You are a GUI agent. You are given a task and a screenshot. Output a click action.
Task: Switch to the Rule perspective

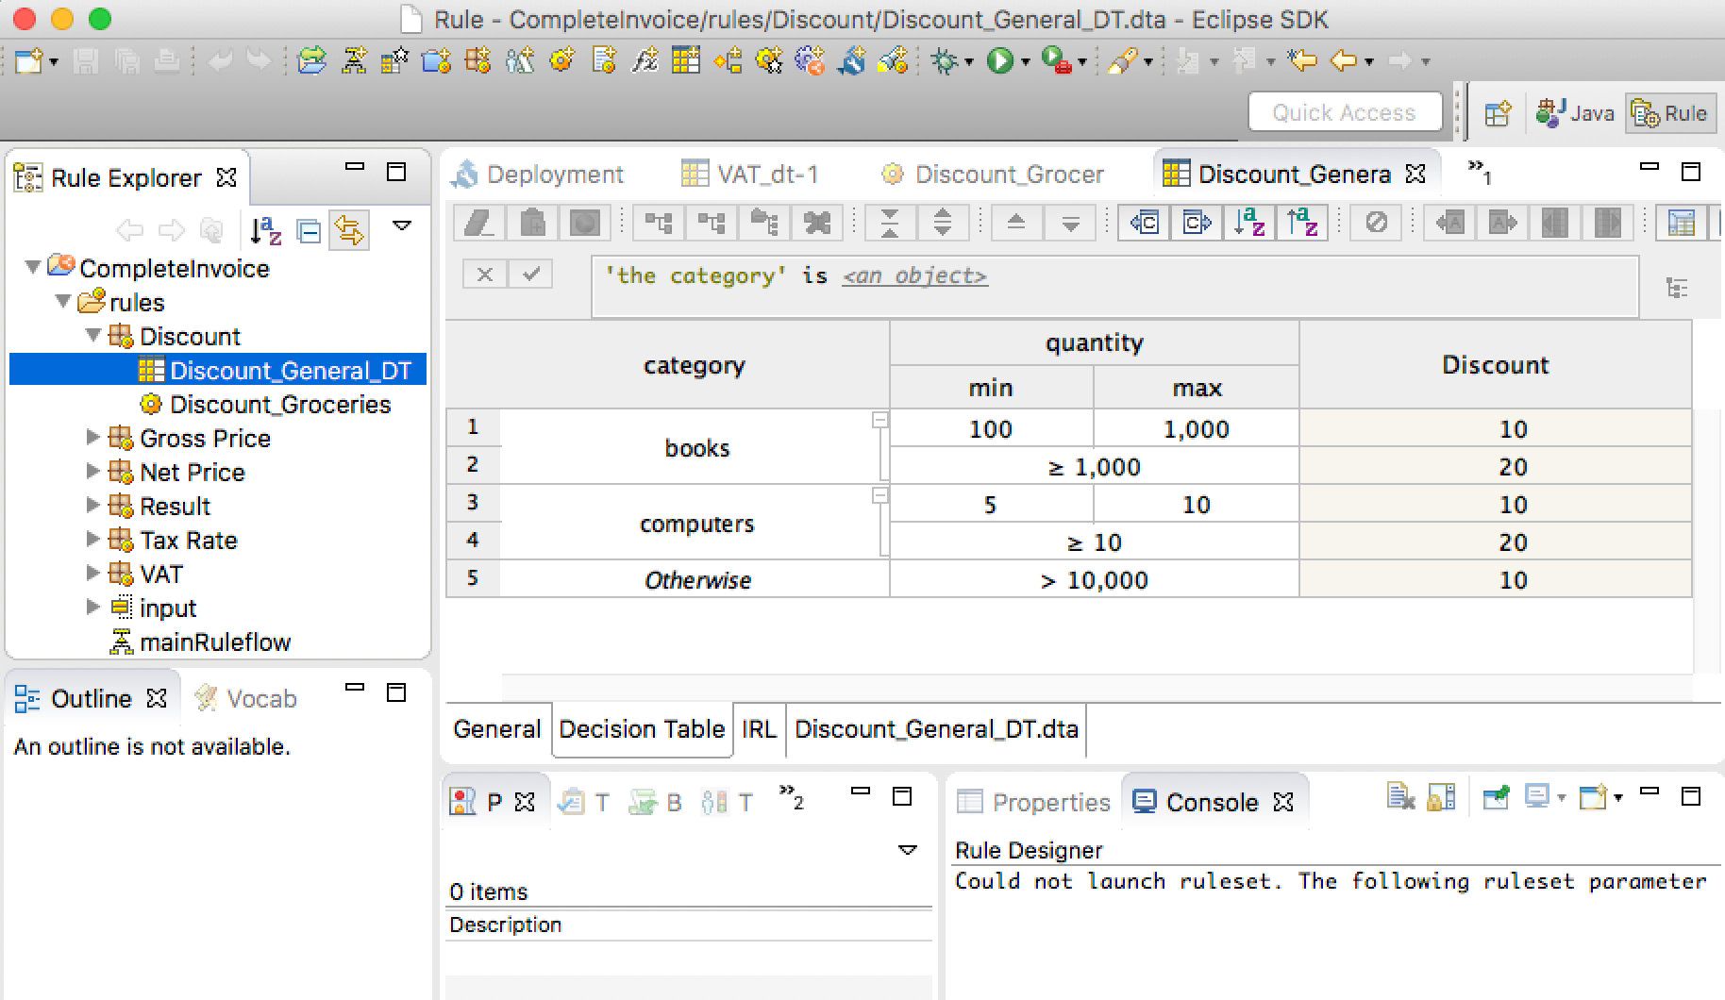1670,113
